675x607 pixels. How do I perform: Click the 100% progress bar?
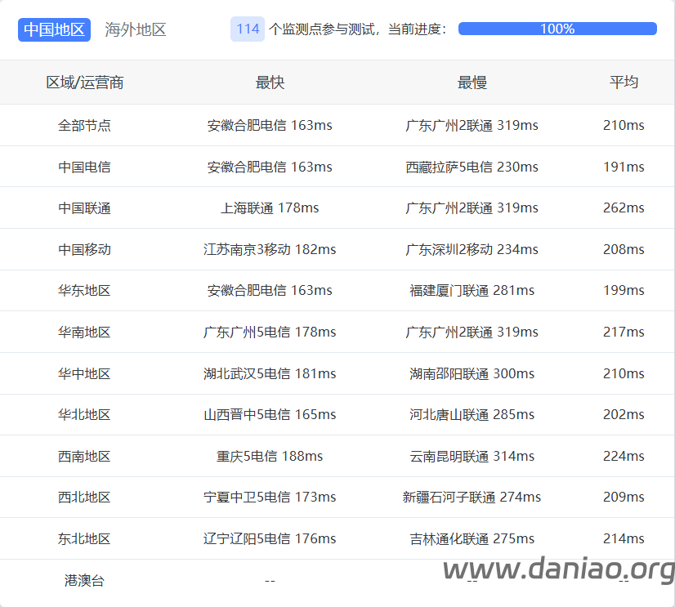tap(557, 29)
